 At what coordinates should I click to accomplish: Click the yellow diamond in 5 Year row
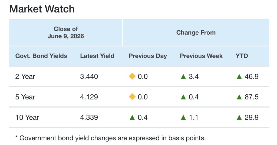pyautogui.click(x=132, y=97)
